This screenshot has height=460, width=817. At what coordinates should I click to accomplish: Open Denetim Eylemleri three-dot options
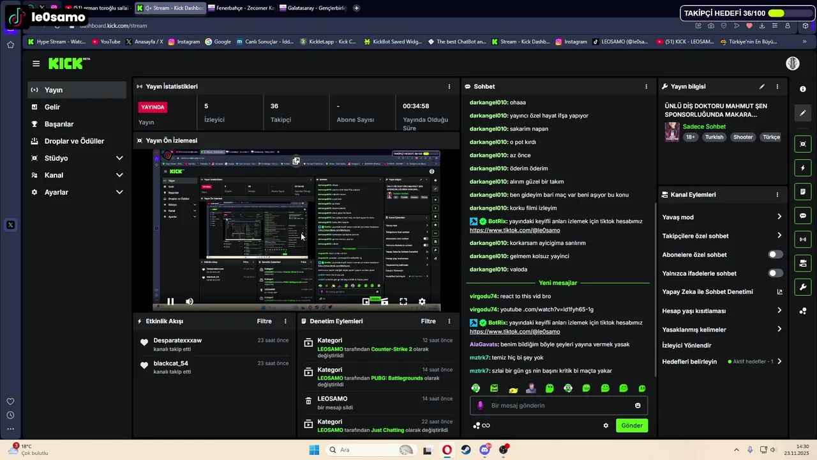coord(449,321)
